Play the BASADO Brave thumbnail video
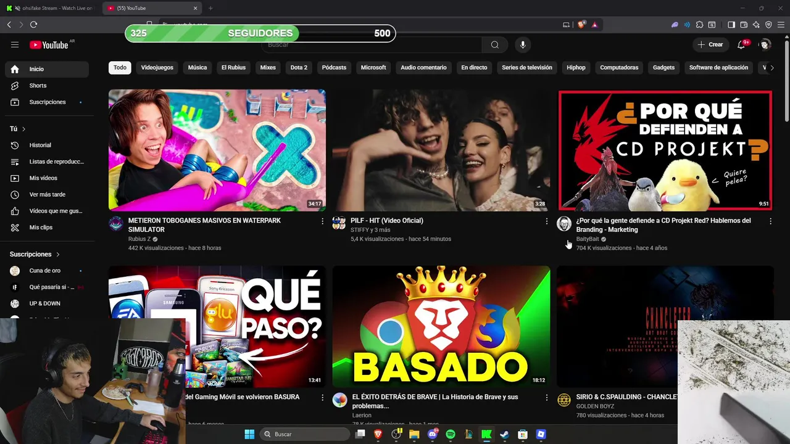Viewport: 790px width, 444px height. tap(441, 326)
